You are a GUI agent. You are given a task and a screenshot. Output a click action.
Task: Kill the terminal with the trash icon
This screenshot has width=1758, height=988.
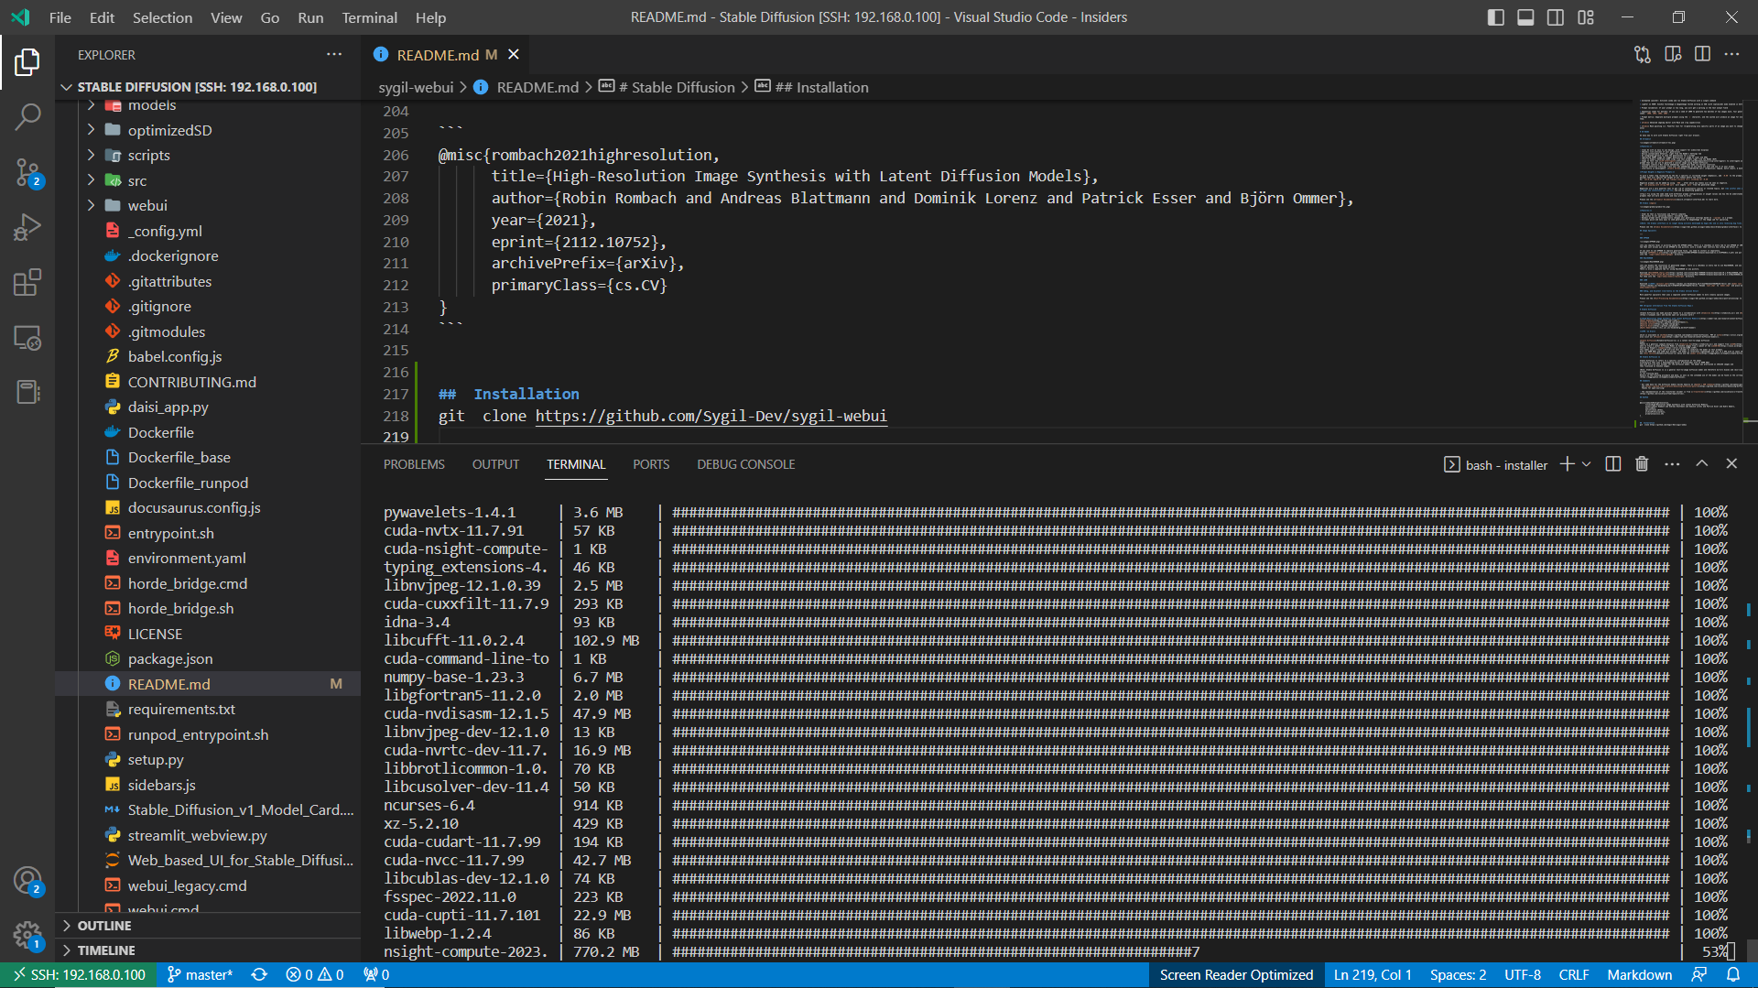click(1642, 464)
